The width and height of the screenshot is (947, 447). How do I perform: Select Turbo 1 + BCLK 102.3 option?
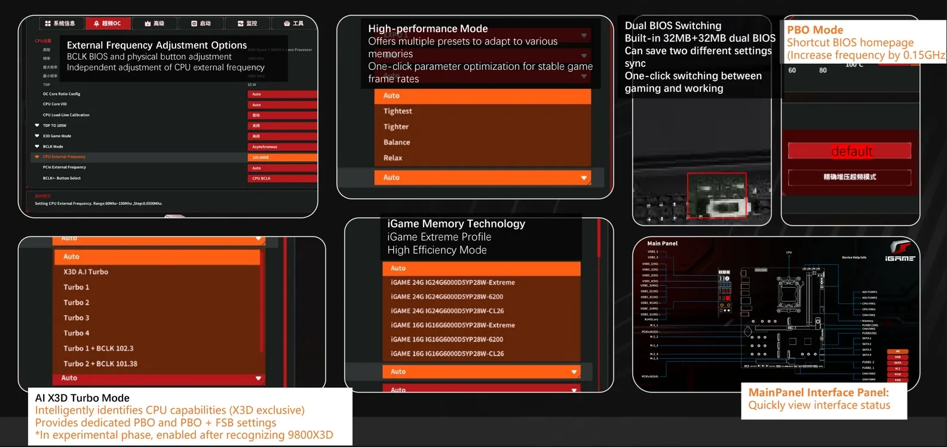[158, 348]
